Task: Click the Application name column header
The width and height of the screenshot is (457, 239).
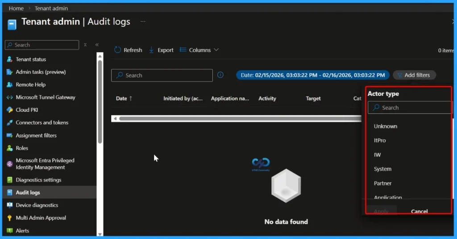Action: pos(230,99)
